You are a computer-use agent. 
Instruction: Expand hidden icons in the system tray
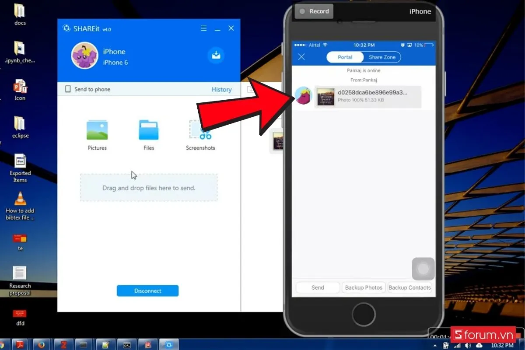pos(434,345)
